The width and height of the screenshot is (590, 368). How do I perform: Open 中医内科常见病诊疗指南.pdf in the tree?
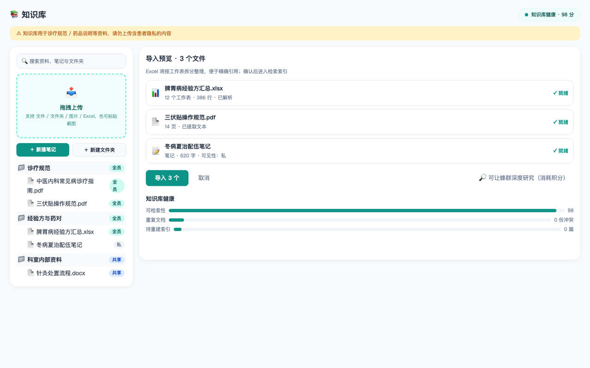[x=60, y=186]
